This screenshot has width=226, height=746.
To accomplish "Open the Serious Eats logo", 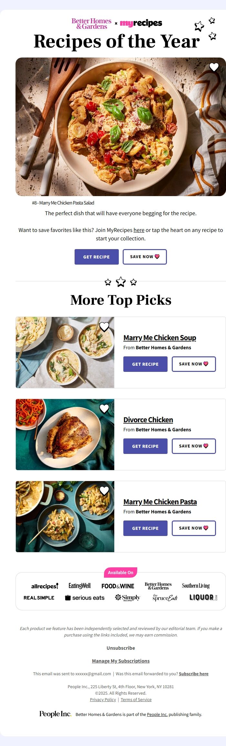I will pos(85,598).
